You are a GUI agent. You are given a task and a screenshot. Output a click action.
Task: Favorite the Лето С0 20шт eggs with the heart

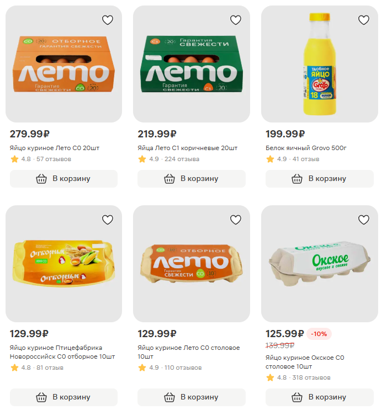108,20
